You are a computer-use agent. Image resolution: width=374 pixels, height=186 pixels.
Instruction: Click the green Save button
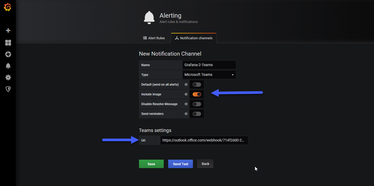(x=151, y=164)
